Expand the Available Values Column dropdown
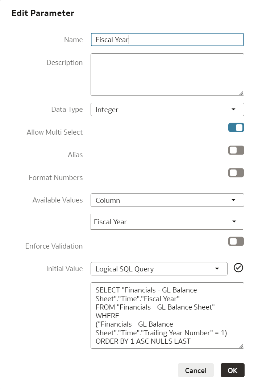The height and width of the screenshot is (389, 258). click(x=167, y=200)
